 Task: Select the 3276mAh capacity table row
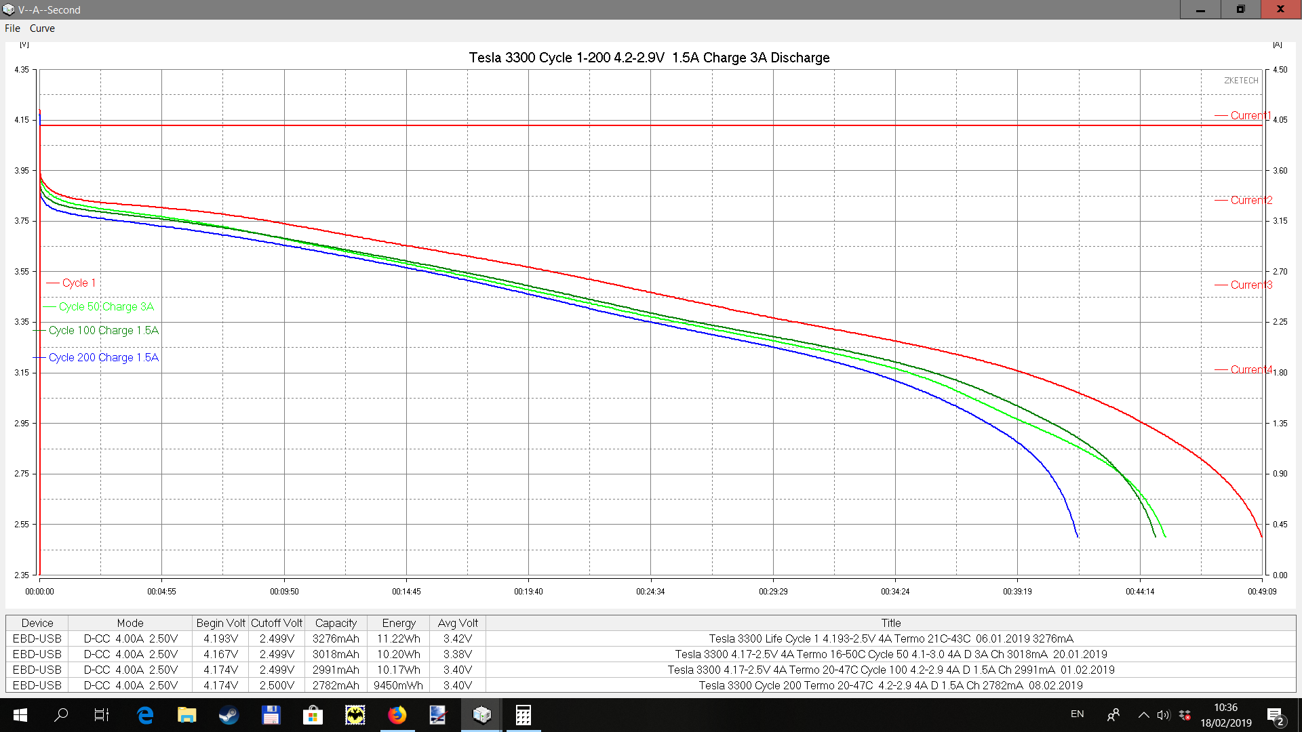[336, 638]
